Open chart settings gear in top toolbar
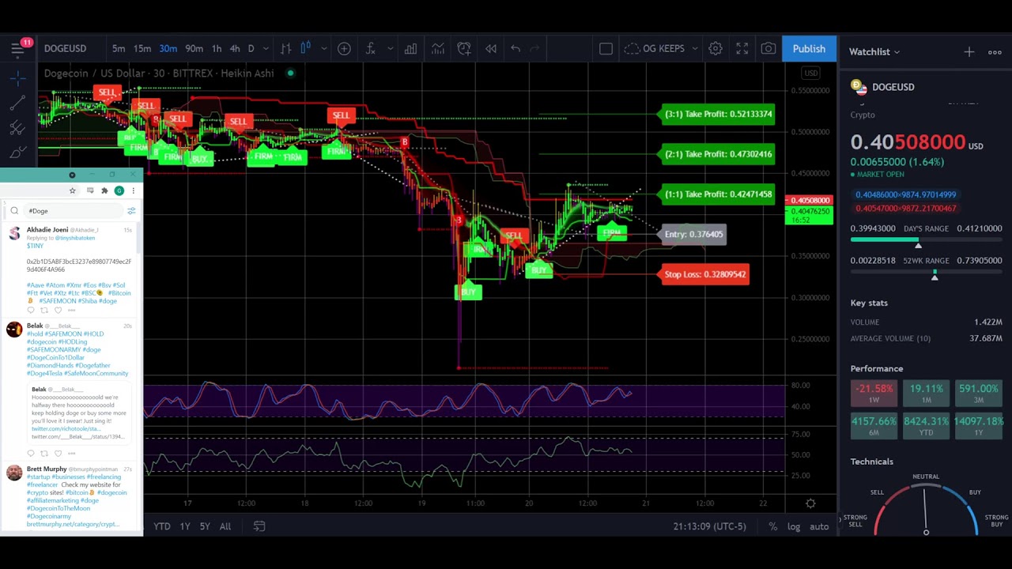This screenshot has width=1012, height=569. 715,49
